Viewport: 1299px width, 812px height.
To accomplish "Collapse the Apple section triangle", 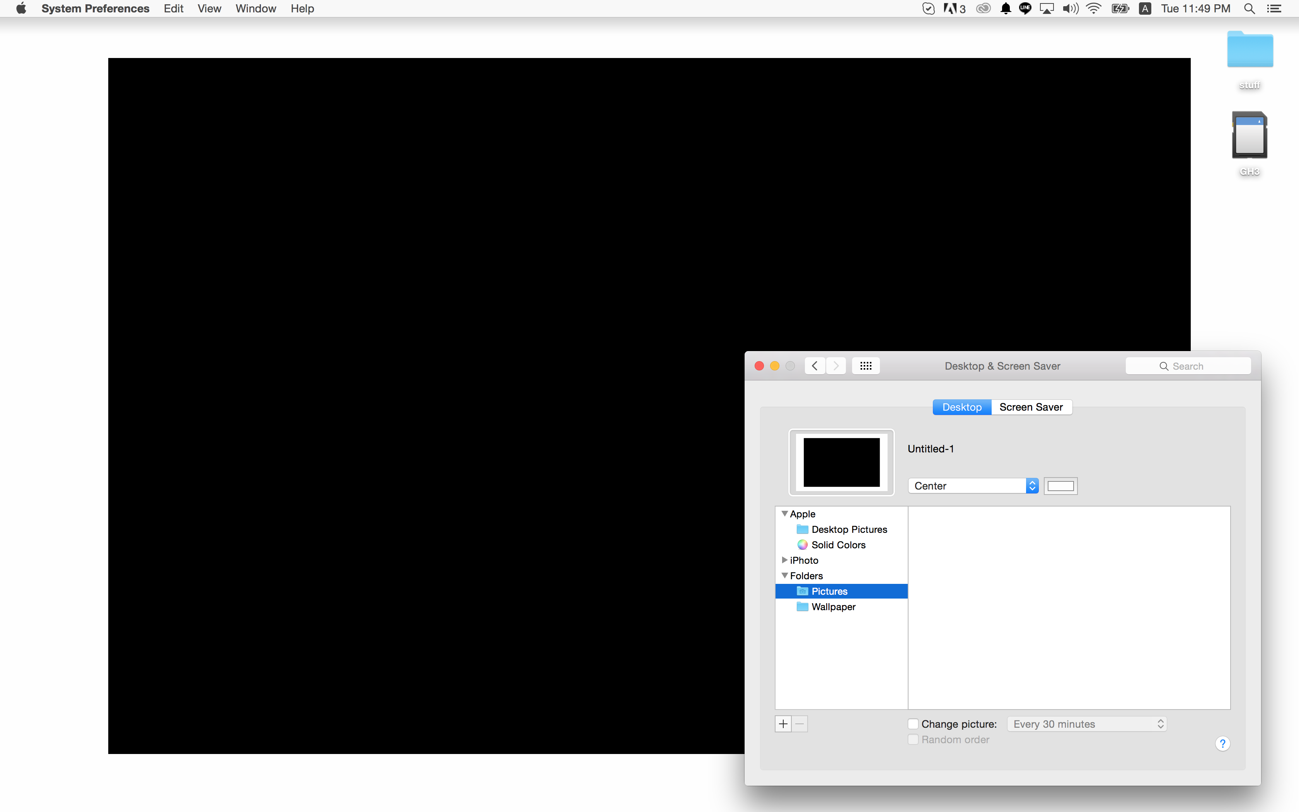I will [x=785, y=514].
